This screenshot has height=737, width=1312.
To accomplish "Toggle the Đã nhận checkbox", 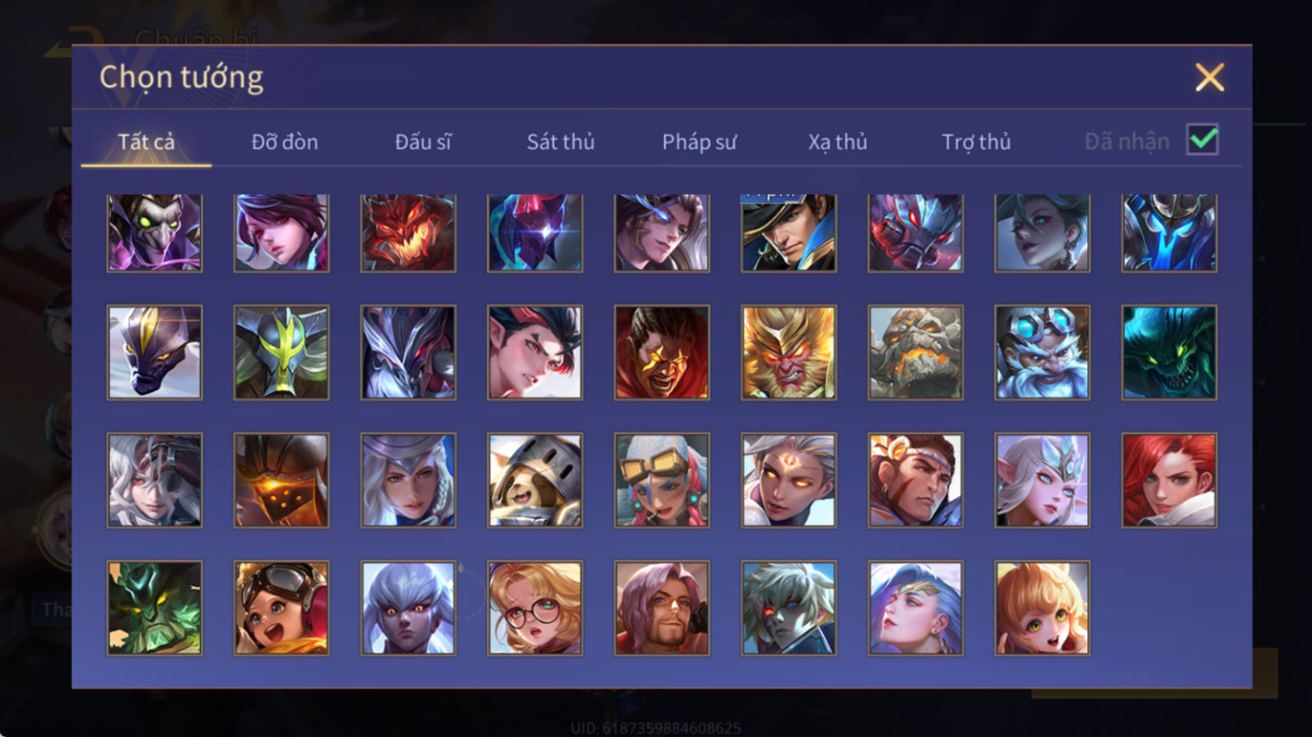I will point(1202,140).
